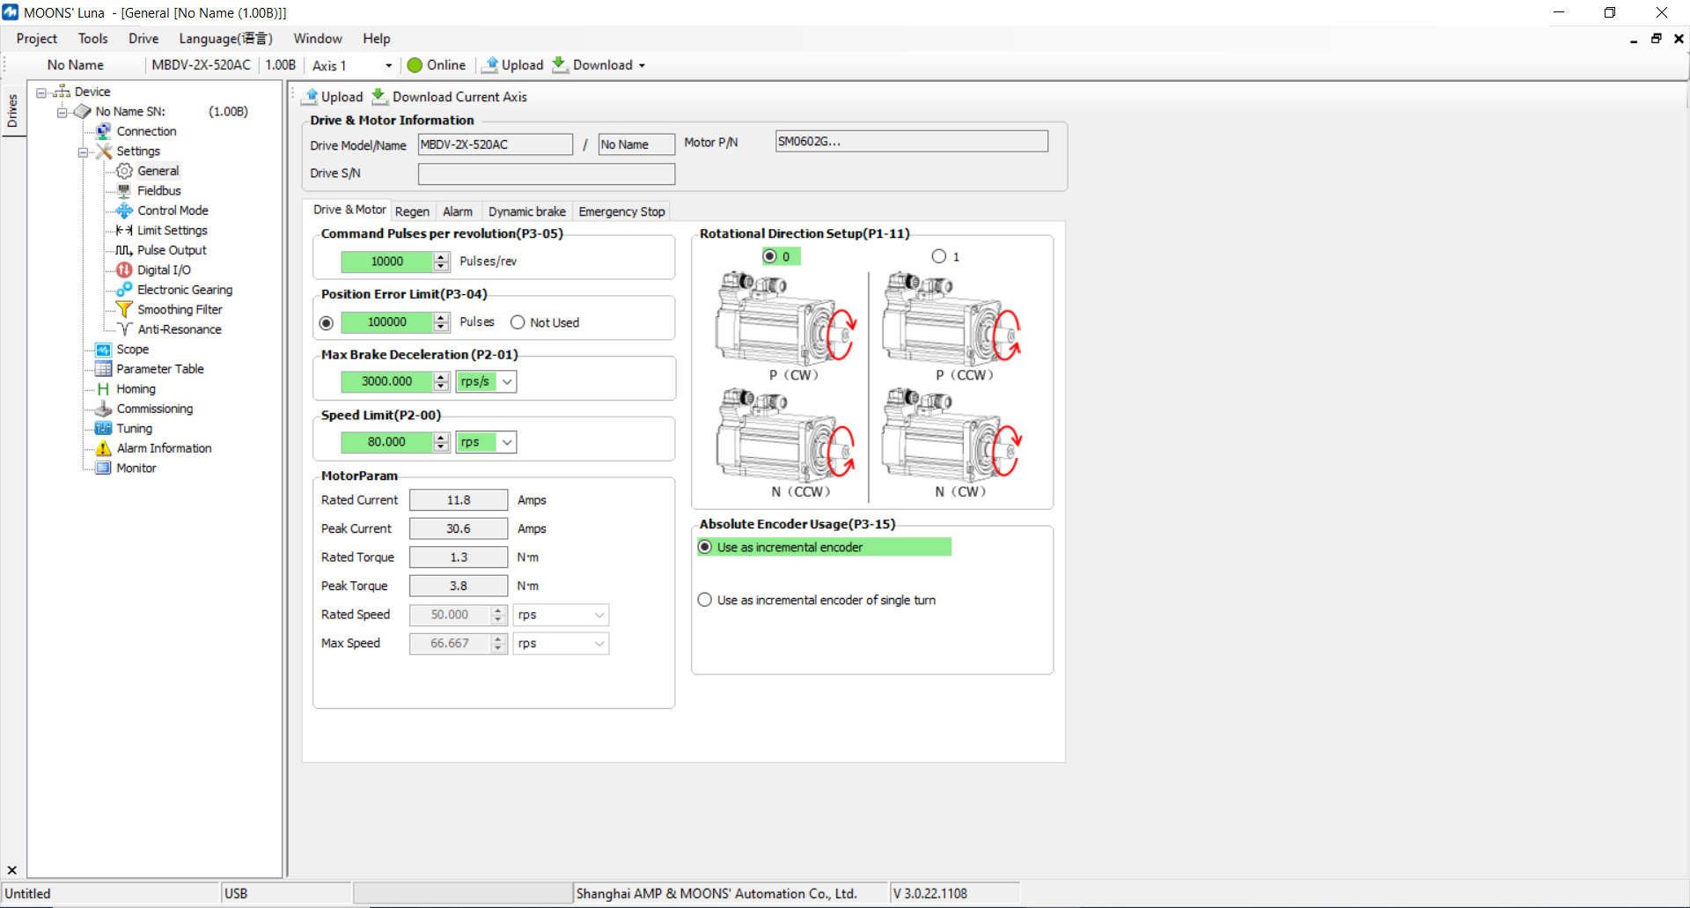Choose Use as incremental encoder of single turn

(705, 600)
